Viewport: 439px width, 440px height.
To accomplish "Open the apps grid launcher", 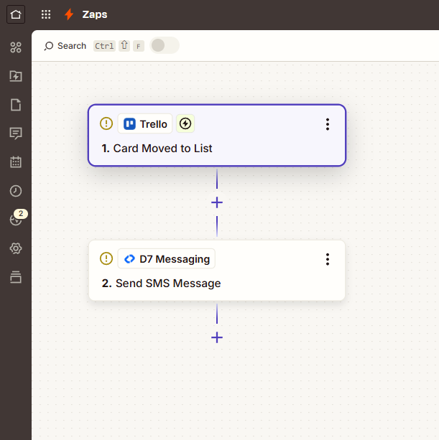I will tap(46, 14).
